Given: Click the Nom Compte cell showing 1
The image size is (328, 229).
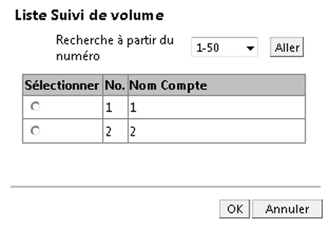Looking at the screenshot, I should pyautogui.click(x=216, y=107).
